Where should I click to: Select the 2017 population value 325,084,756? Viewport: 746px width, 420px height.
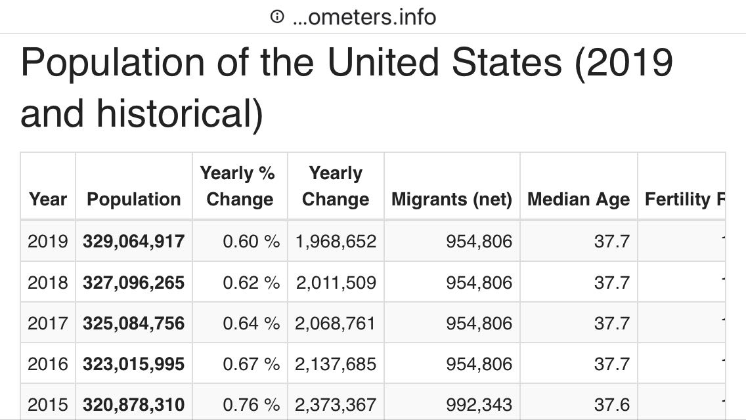134,323
